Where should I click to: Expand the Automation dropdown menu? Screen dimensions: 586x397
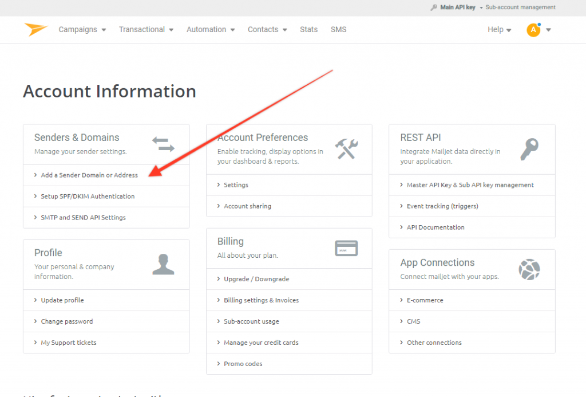pos(211,30)
